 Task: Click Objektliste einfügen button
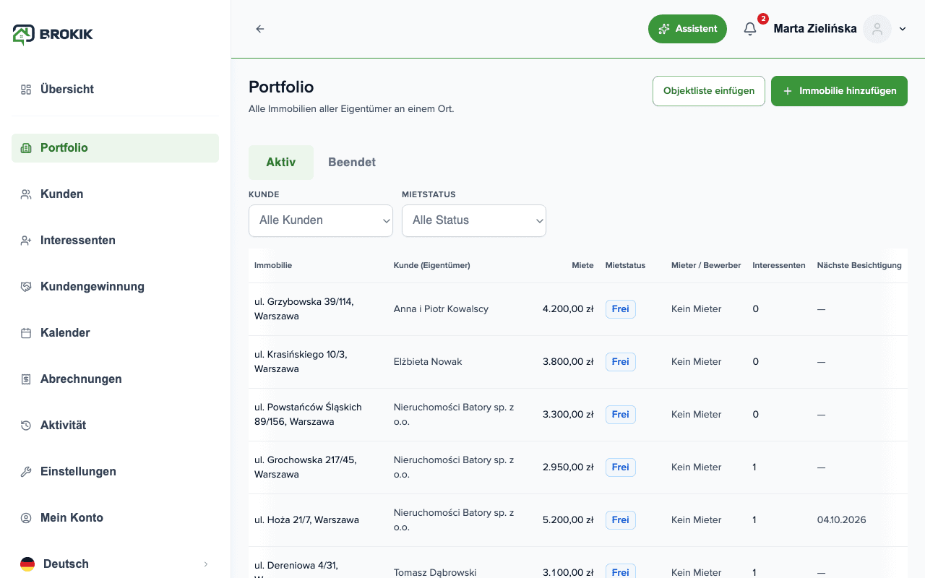(709, 91)
